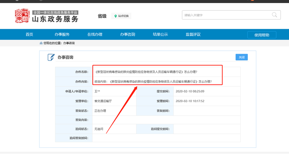Screen dimensions: 289x154
Task: Click 办事咨询 breadcrumb link
Action: tap(69, 43)
